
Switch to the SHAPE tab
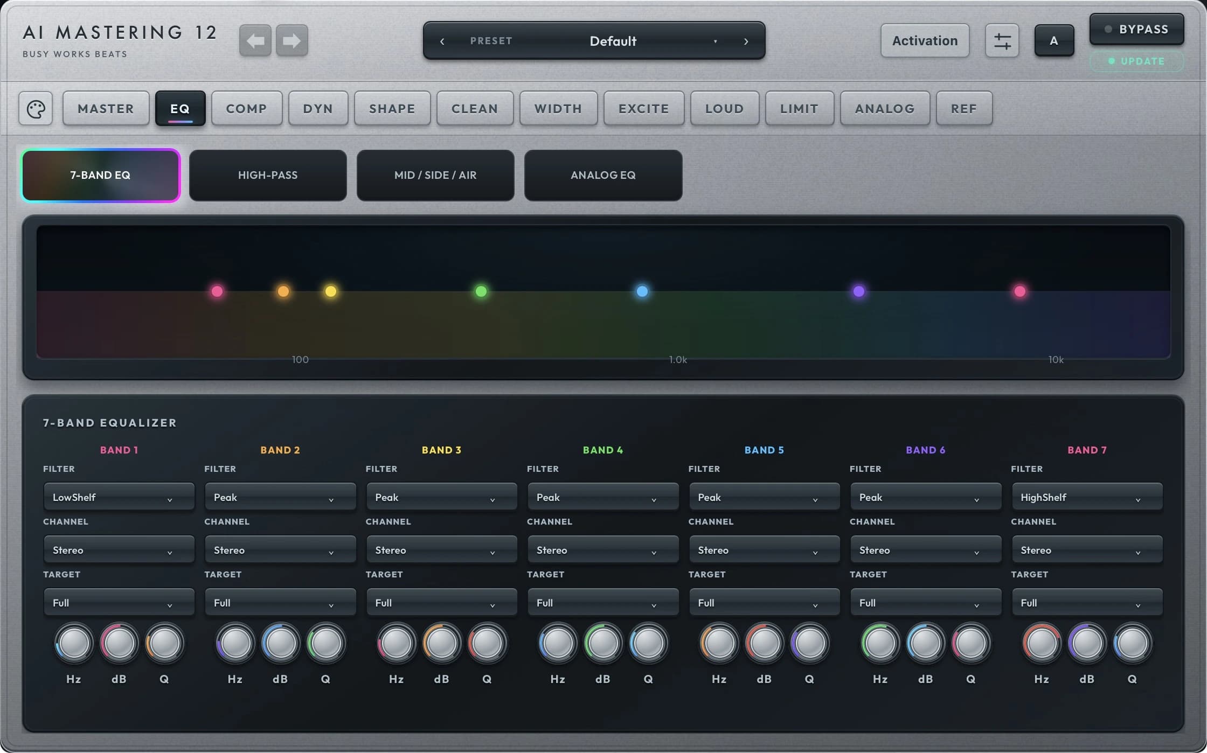(x=392, y=109)
